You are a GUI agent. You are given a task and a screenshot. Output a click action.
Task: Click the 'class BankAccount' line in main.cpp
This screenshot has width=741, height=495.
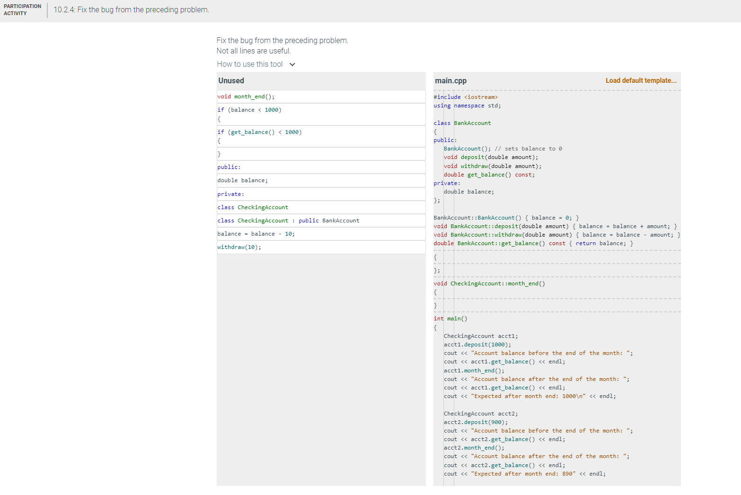(462, 123)
